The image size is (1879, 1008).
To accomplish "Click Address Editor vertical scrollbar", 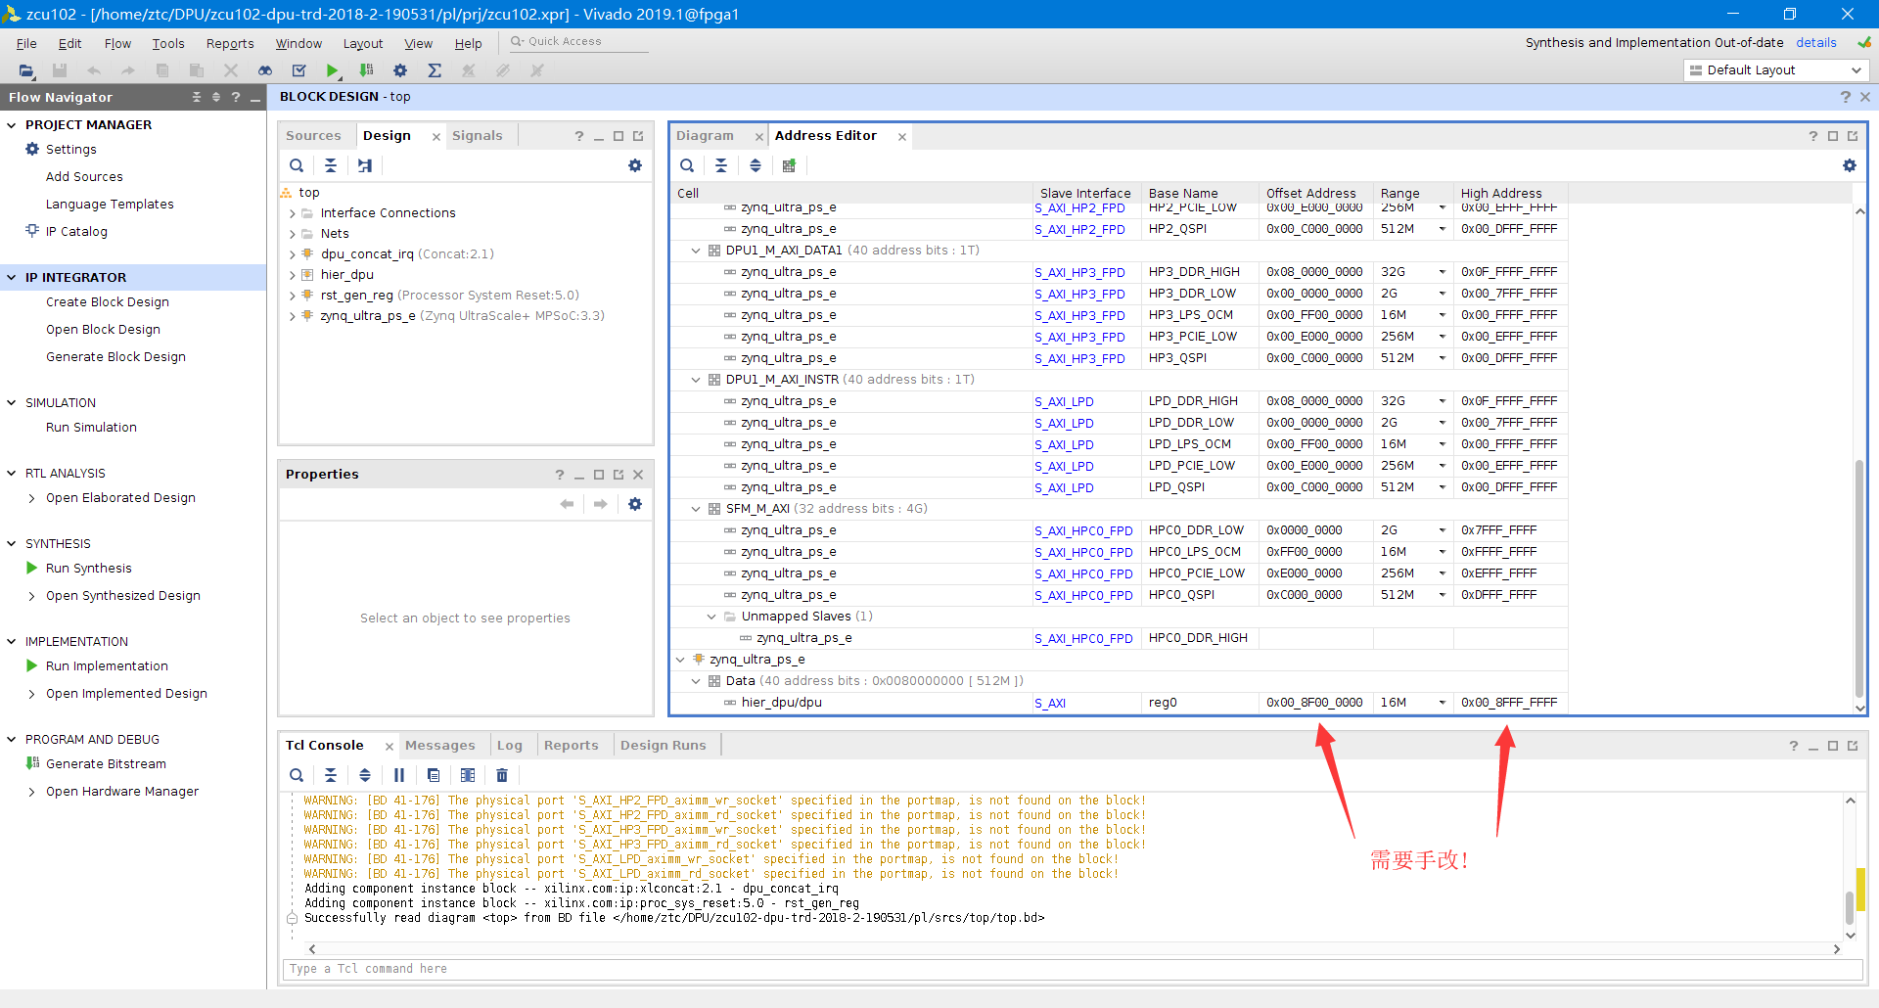I will [x=1859, y=577].
